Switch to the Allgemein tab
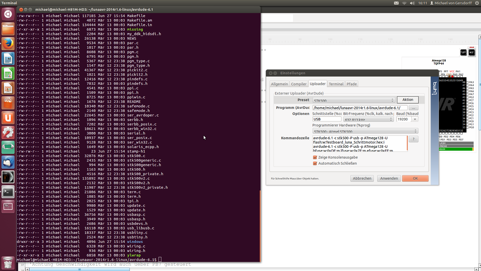The height and width of the screenshot is (271, 481). (x=279, y=84)
